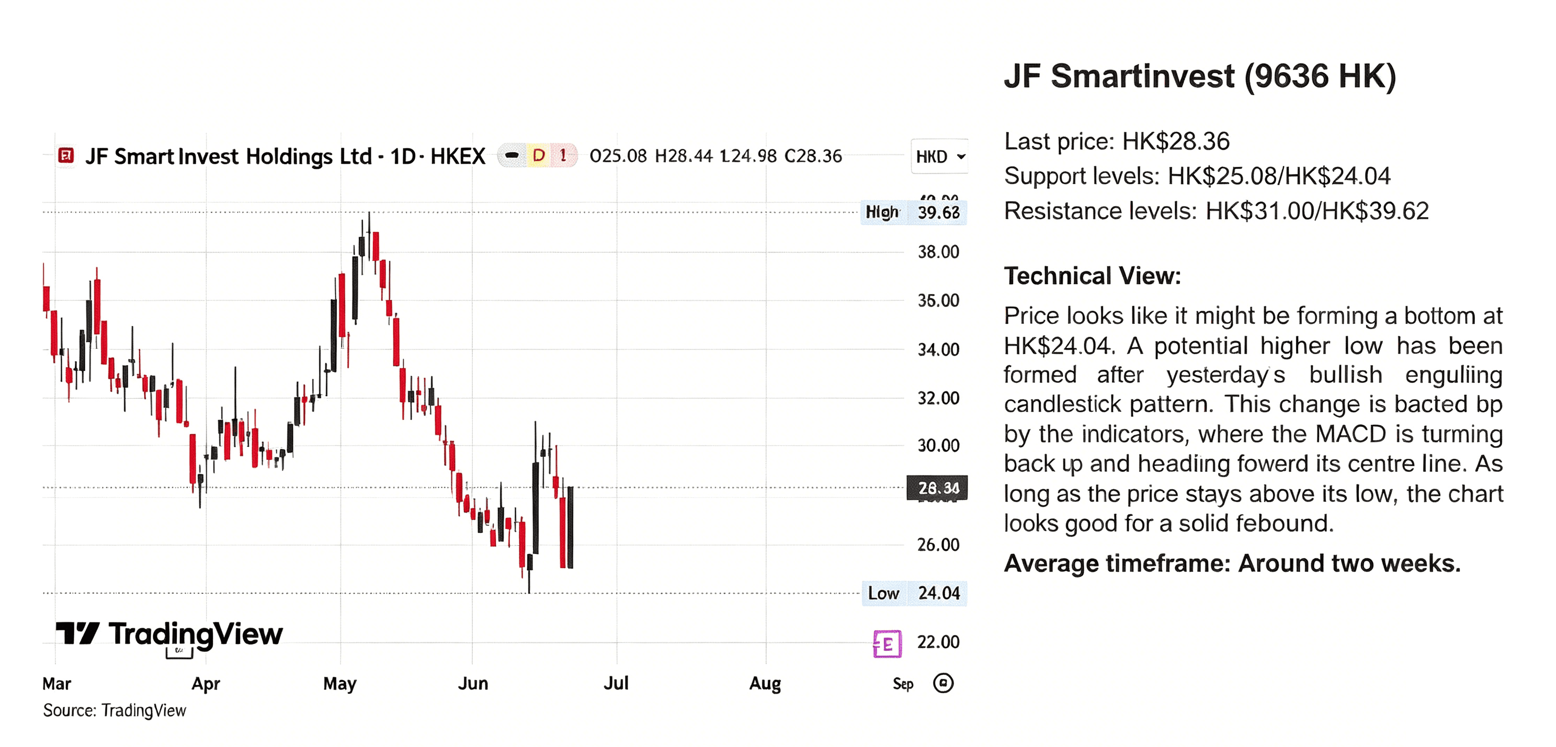This screenshot has height=747, width=1556.
Task: Click the JF Smartinvest (9636 HK) heading
Action: pos(1200,77)
